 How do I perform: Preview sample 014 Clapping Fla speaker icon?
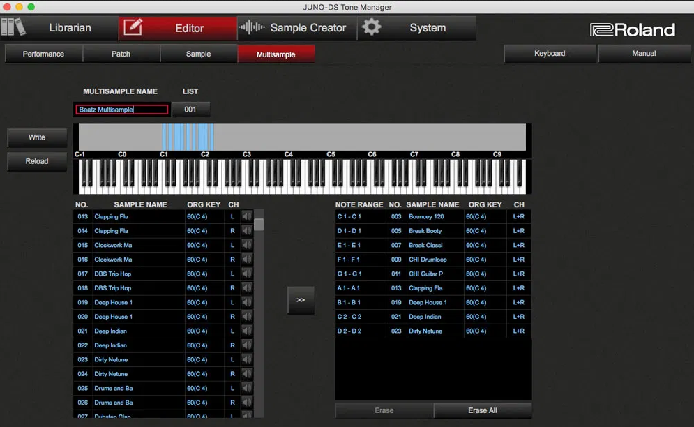[x=247, y=231]
